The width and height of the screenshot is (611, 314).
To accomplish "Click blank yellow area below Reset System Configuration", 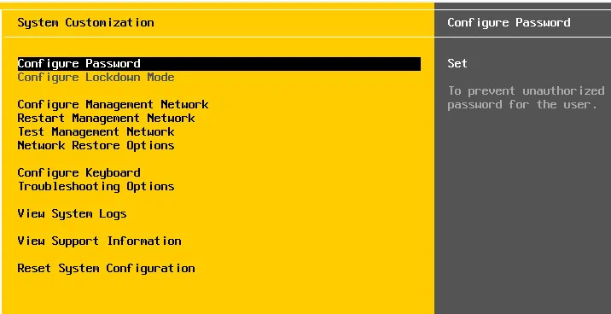I will coord(218,294).
